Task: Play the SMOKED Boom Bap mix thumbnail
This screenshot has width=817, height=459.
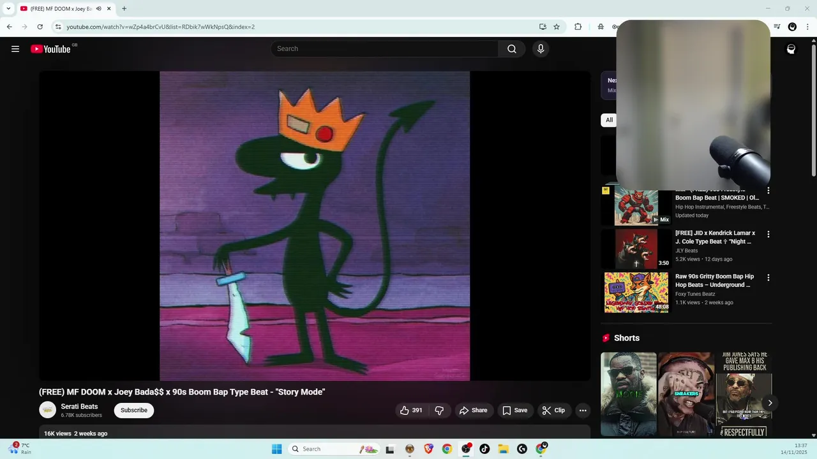Action: click(x=636, y=207)
